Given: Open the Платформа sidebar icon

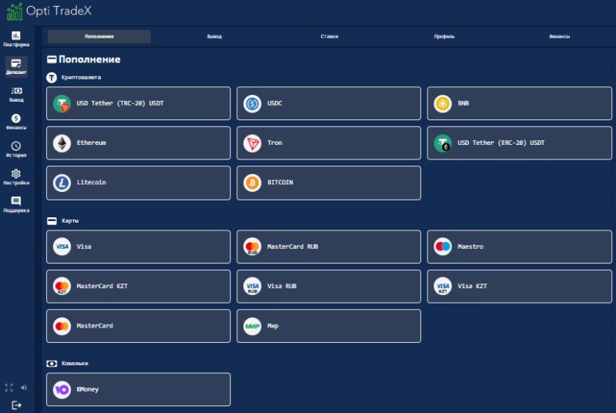Looking at the screenshot, I should coord(16,39).
